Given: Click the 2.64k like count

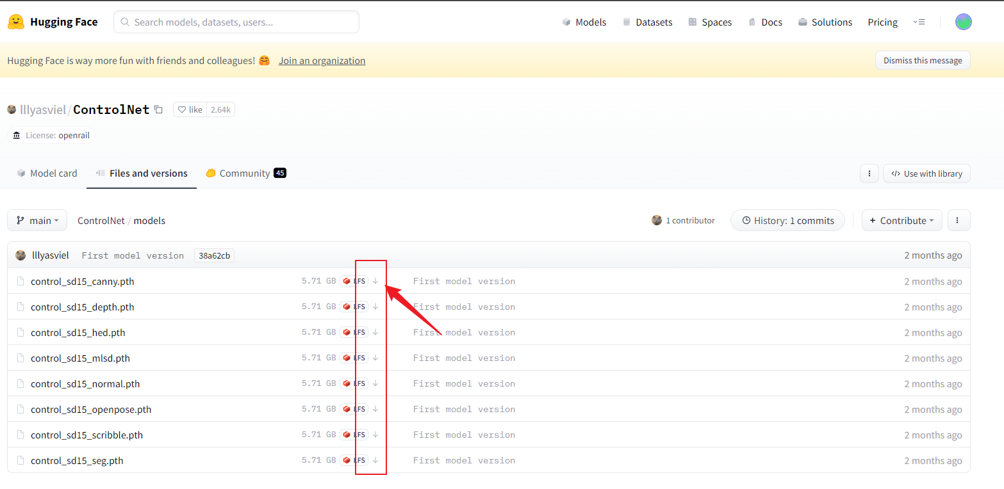Looking at the screenshot, I should (x=220, y=109).
